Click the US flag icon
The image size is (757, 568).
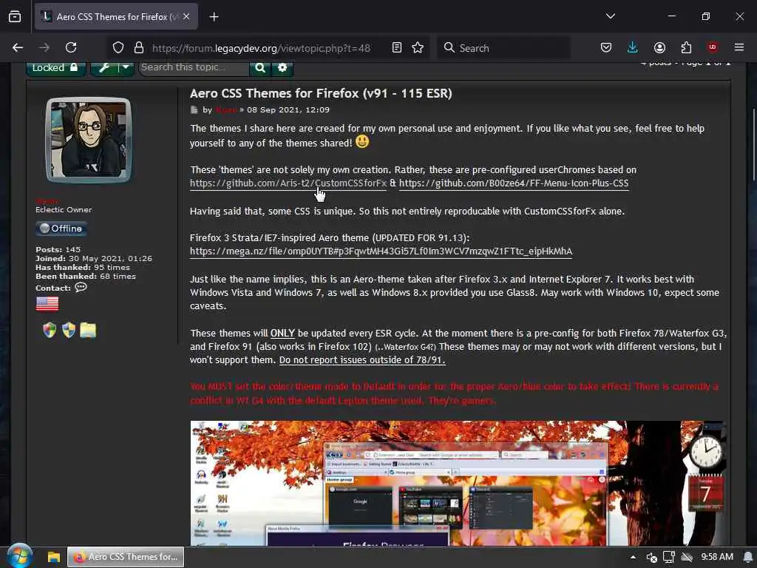(x=47, y=304)
